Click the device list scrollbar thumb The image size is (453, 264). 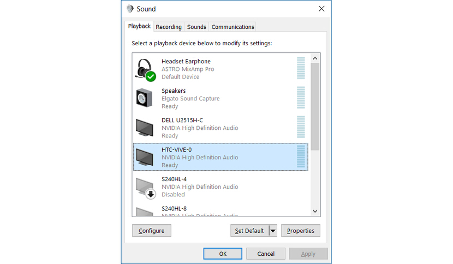pyautogui.click(x=315, y=106)
